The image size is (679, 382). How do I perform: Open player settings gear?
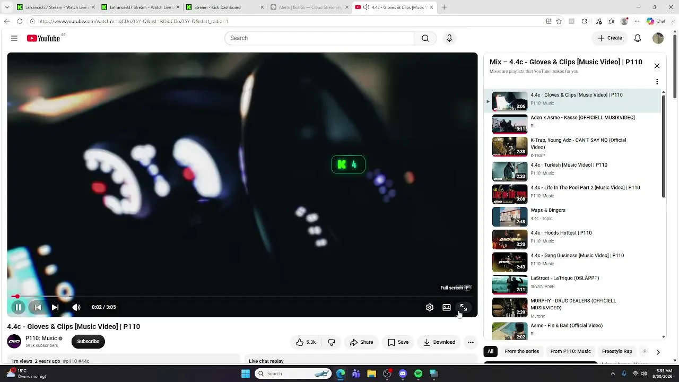pos(430,307)
